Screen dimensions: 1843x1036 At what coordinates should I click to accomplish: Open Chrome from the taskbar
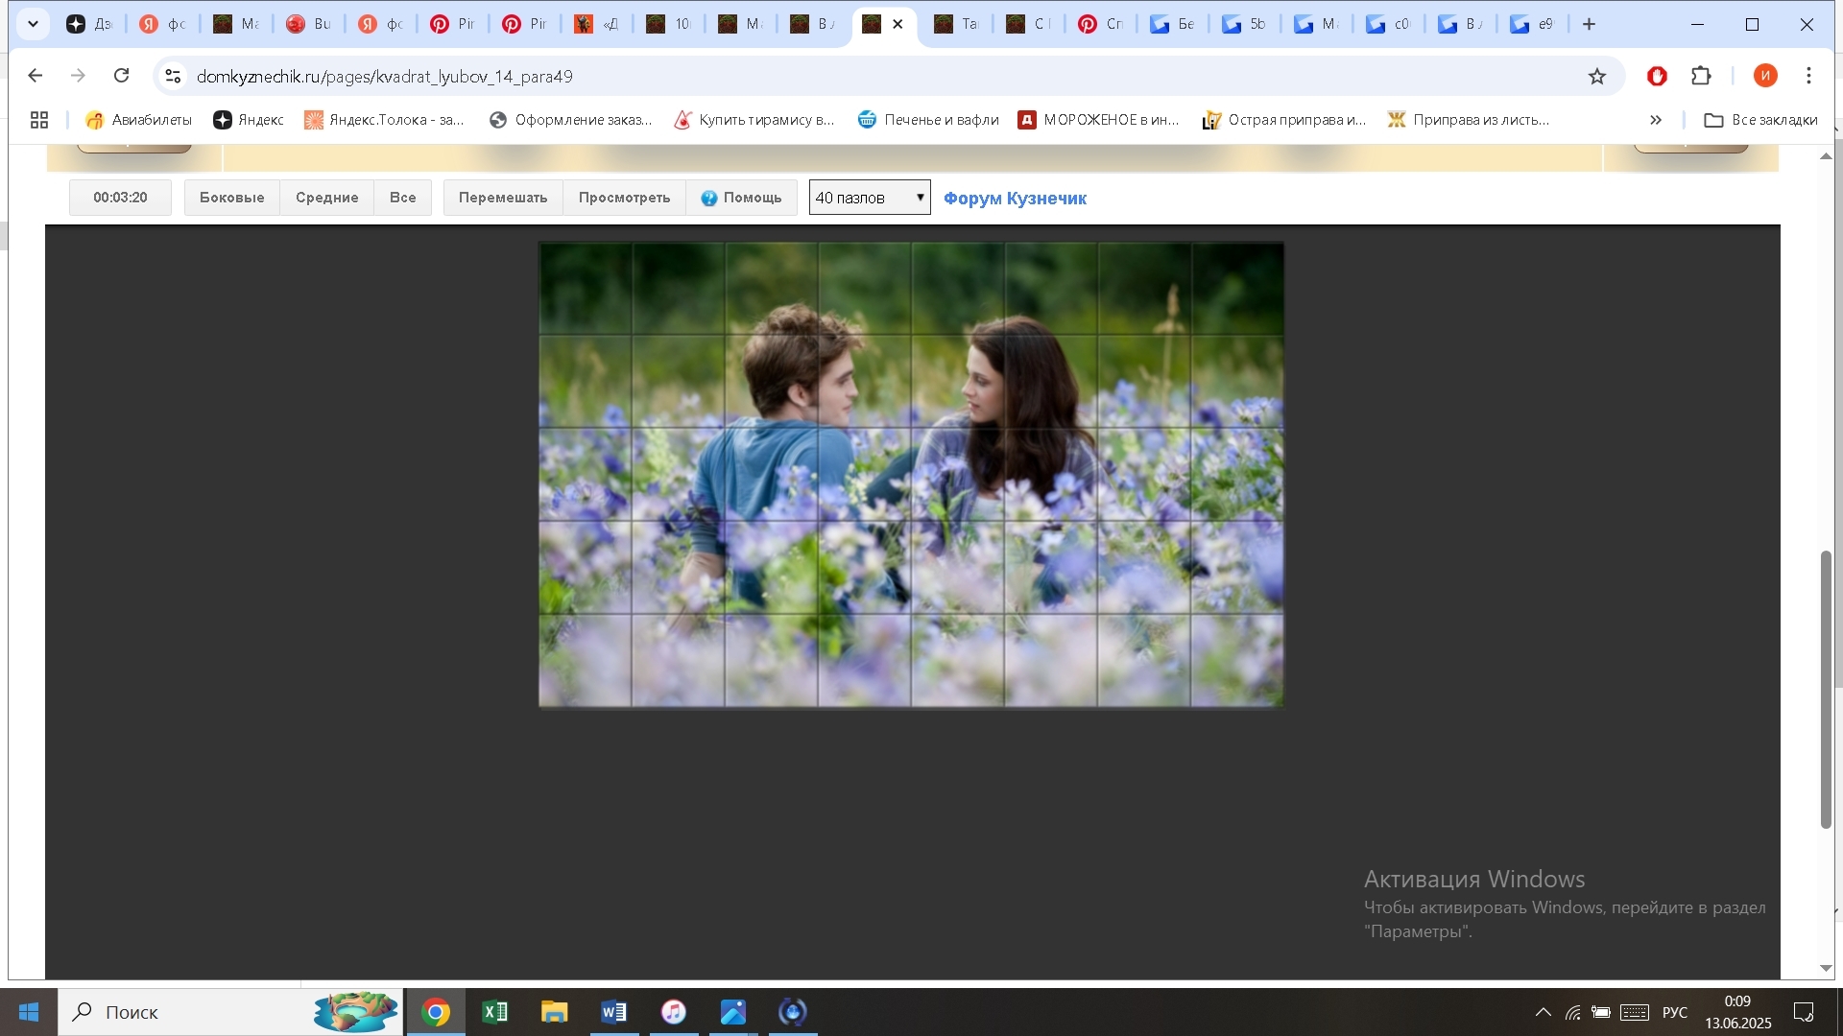point(436,1012)
